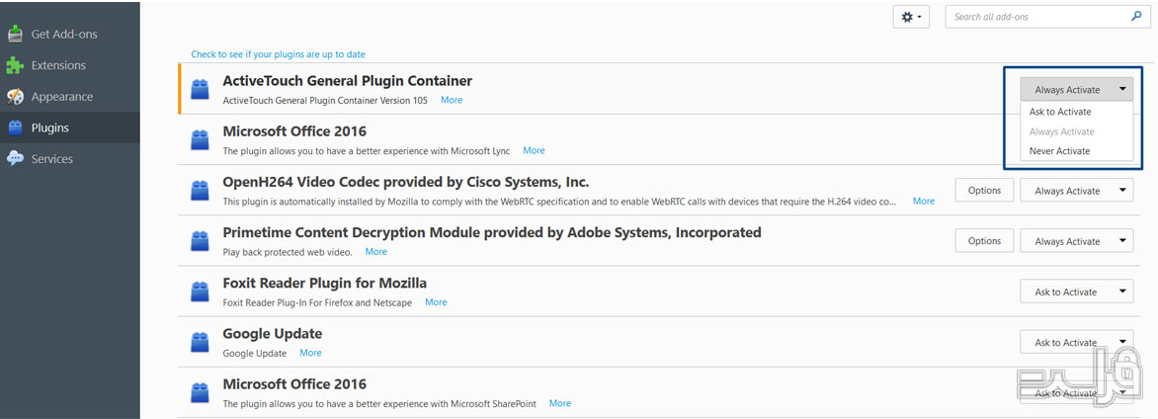
Task: Choose Always Activate in the open menu list
Action: pyautogui.click(x=1076, y=131)
